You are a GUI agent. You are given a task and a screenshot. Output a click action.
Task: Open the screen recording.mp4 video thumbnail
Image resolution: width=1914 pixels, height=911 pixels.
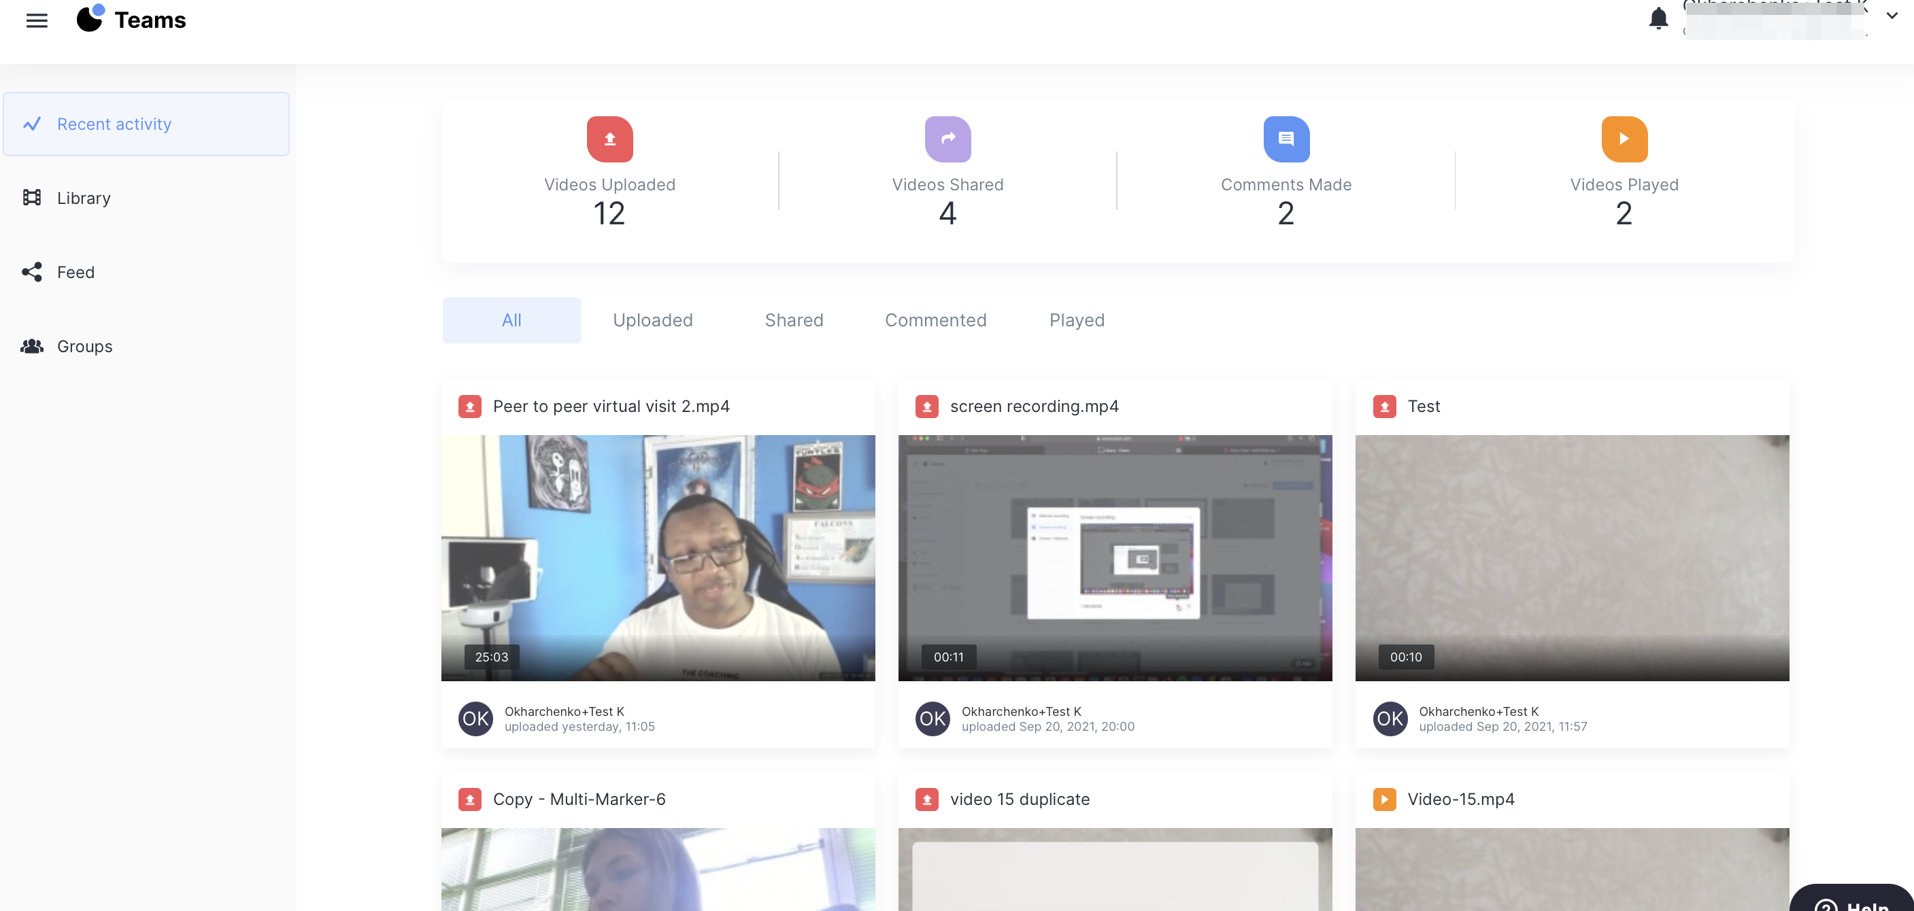pyautogui.click(x=1113, y=557)
